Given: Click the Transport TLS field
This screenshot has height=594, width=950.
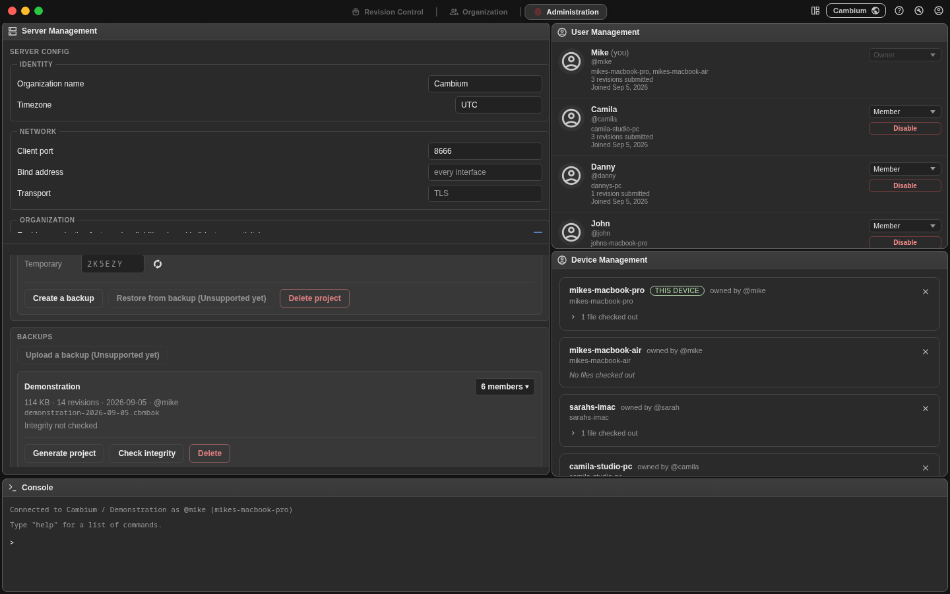Looking at the screenshot, I should (x=485, y=193).
